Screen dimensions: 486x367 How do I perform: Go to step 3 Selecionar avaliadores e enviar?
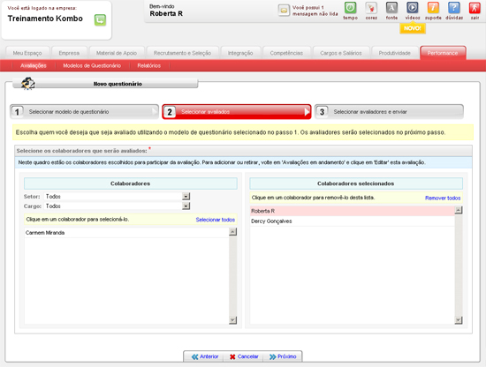390,112
